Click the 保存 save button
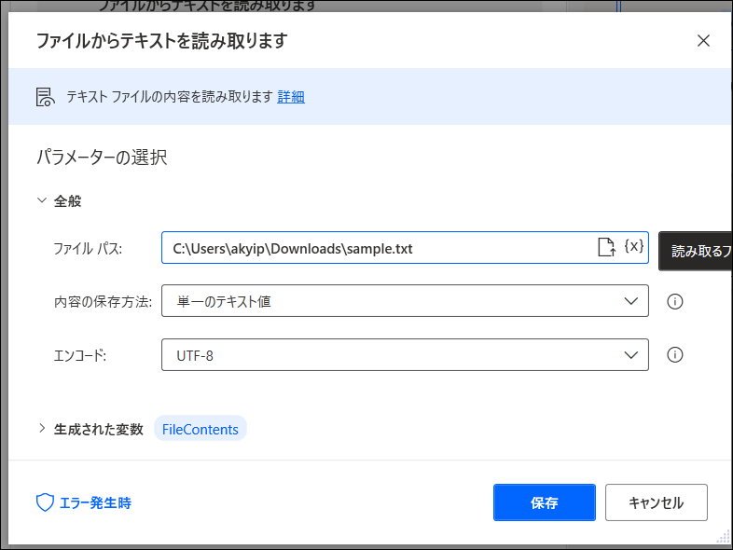The image size is (733, 550). point(544,502)
